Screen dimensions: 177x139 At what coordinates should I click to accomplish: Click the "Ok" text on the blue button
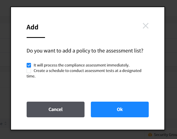pos(120,109)
